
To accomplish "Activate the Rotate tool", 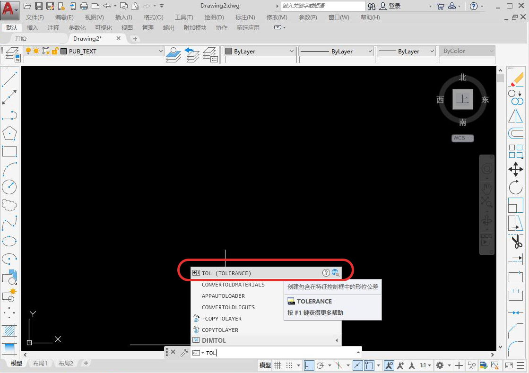I will click(x=515, y=187).
